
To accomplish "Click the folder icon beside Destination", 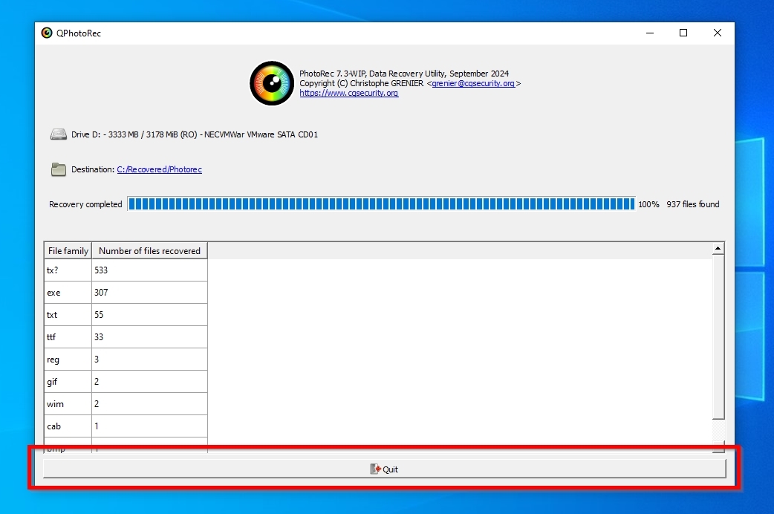I will coord(58,169).
